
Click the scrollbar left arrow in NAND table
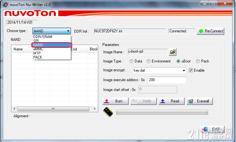click(14, 109)
